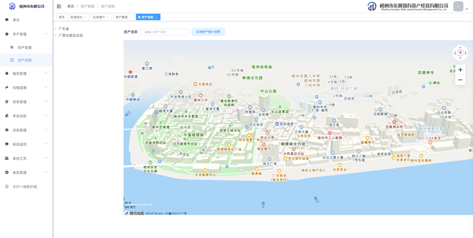Click the 租赁管理 sidebar icon

pos(7,73)
